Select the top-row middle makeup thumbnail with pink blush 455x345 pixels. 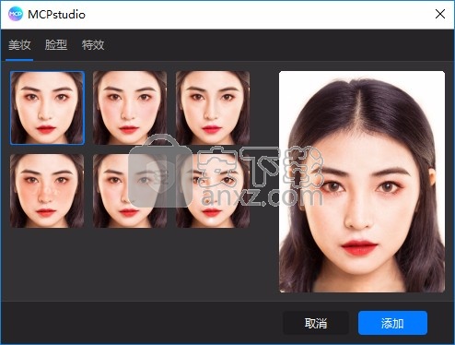(130, 108)
